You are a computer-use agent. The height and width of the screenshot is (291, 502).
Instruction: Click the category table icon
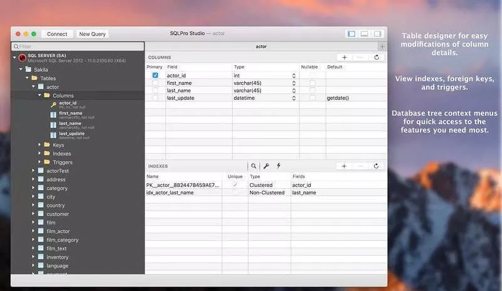coord(41,188)
